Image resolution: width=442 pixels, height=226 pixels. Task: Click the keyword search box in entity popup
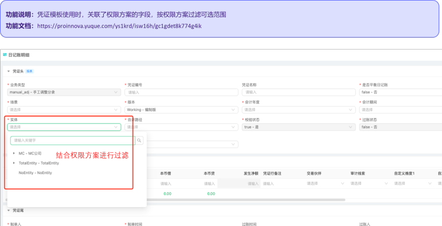72,140
